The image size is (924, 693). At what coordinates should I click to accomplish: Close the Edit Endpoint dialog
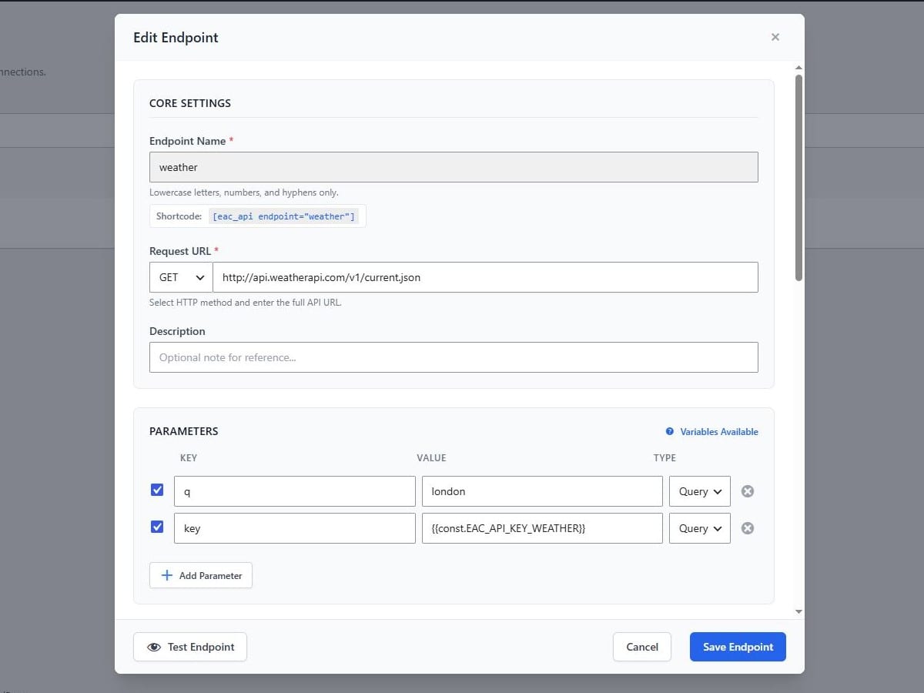pyautogui.click(x=775, y=37)
